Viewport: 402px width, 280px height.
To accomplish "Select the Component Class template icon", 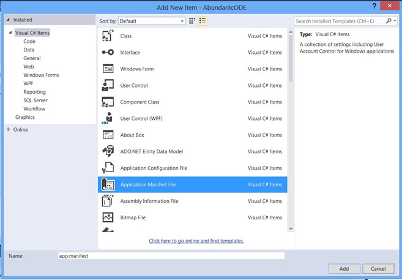I will pos(108,102).
